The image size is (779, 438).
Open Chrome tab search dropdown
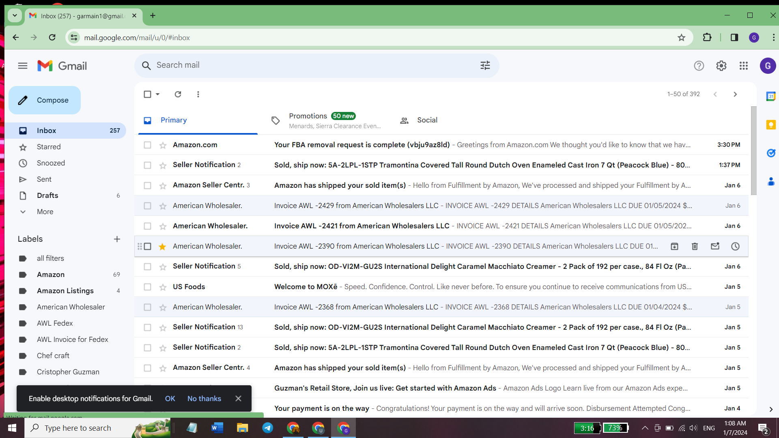pyautogui.click(x=15, y=16)
